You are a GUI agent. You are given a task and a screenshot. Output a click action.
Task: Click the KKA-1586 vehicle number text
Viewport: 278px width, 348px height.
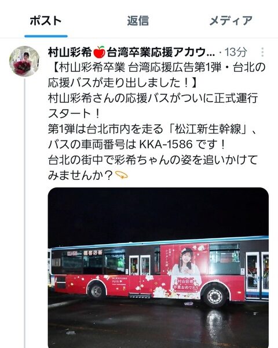tap(166, 144)
